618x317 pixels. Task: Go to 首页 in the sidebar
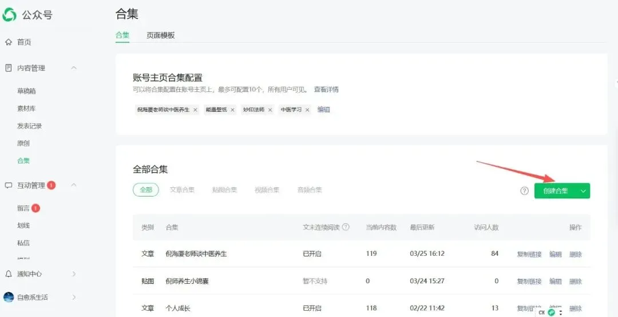[24, 42]
